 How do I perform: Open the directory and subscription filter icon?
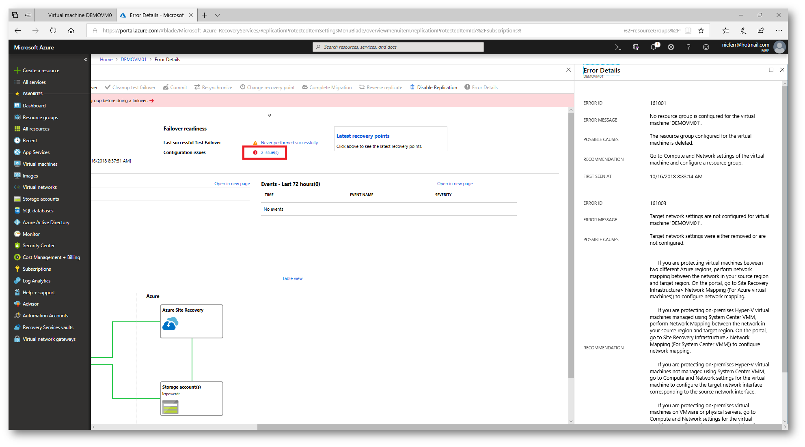[636, 47]
